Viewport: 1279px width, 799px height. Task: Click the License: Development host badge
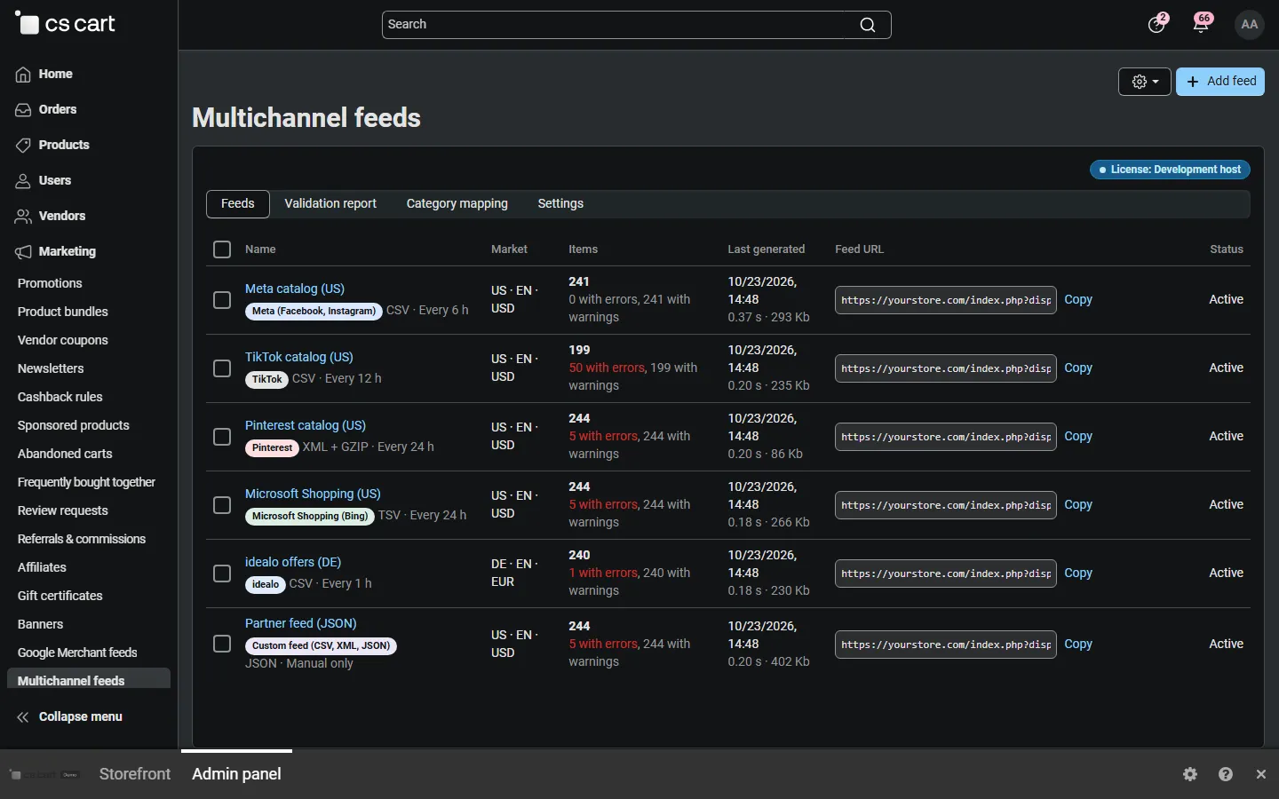click(x=1170, y=170)
